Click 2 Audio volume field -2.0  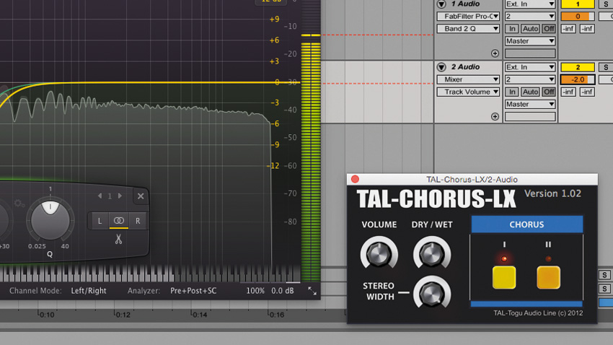[x=578, y=79]
